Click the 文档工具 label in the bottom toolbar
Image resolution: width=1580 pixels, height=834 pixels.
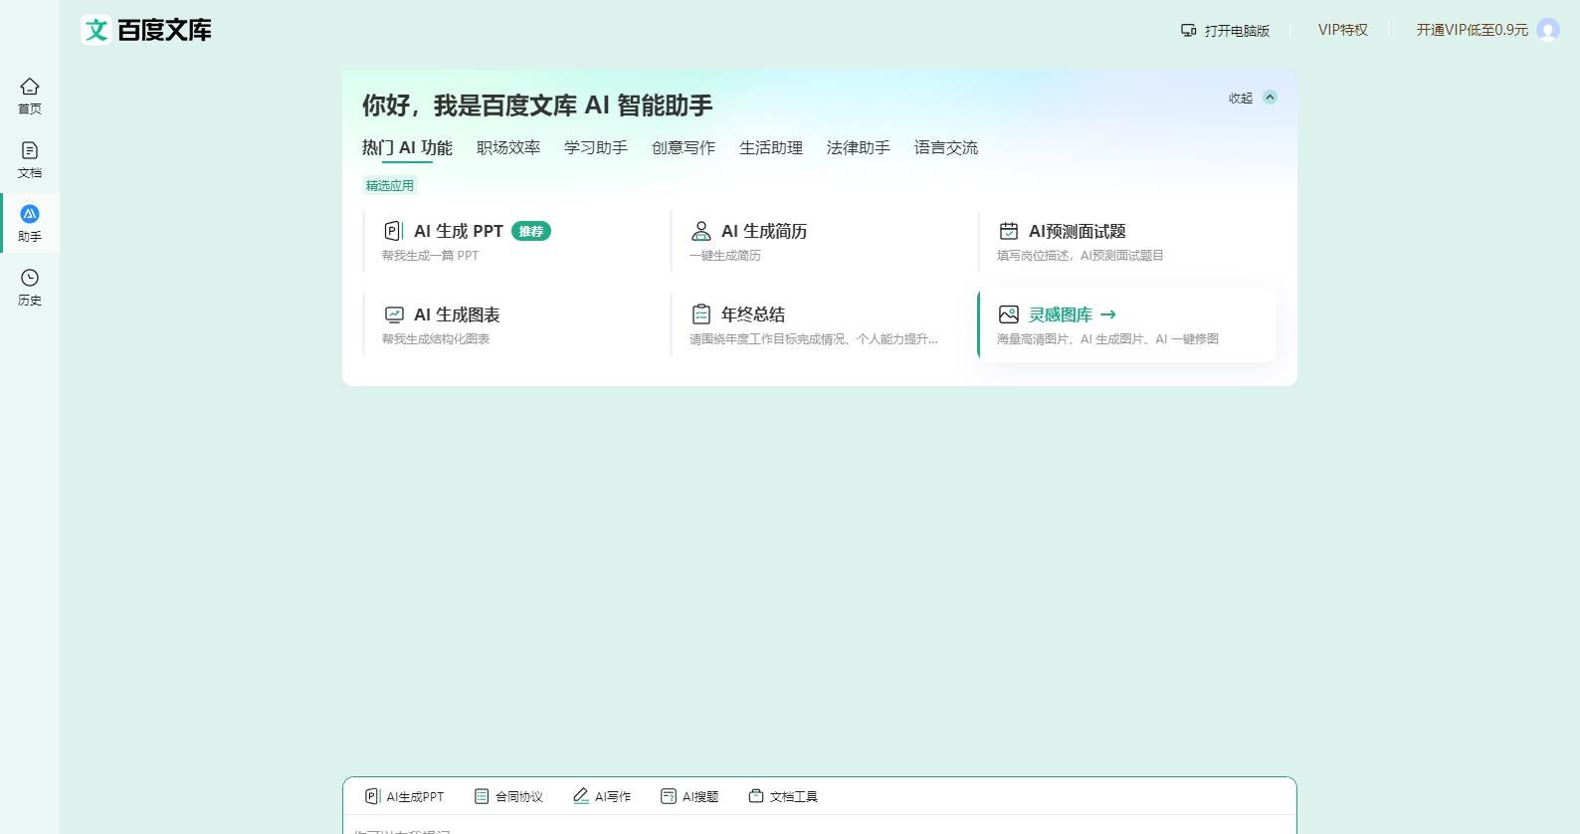tap(794, 797)
